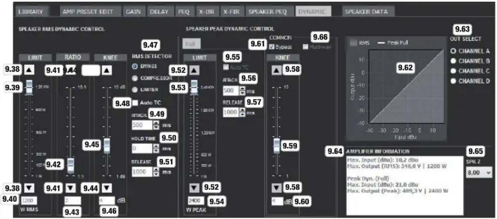Viewport: 497px width, 219px height.
Task: Click the RATIO value field showing 2
Action: [x=73, y=201]
